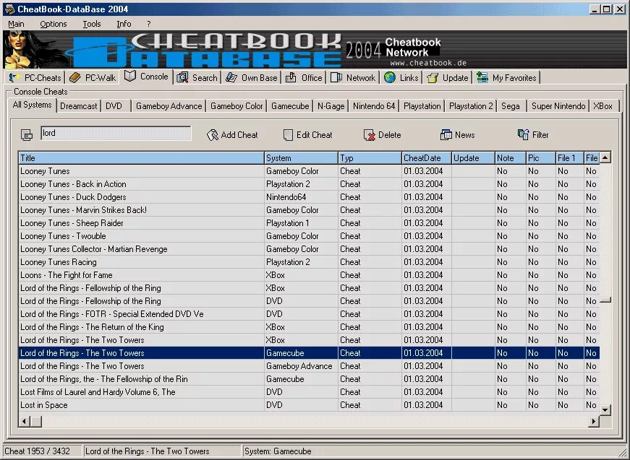Open the Tools menu
Viewport: 630px width, 460px height.
pyautogui.click(x=92, y=24)
